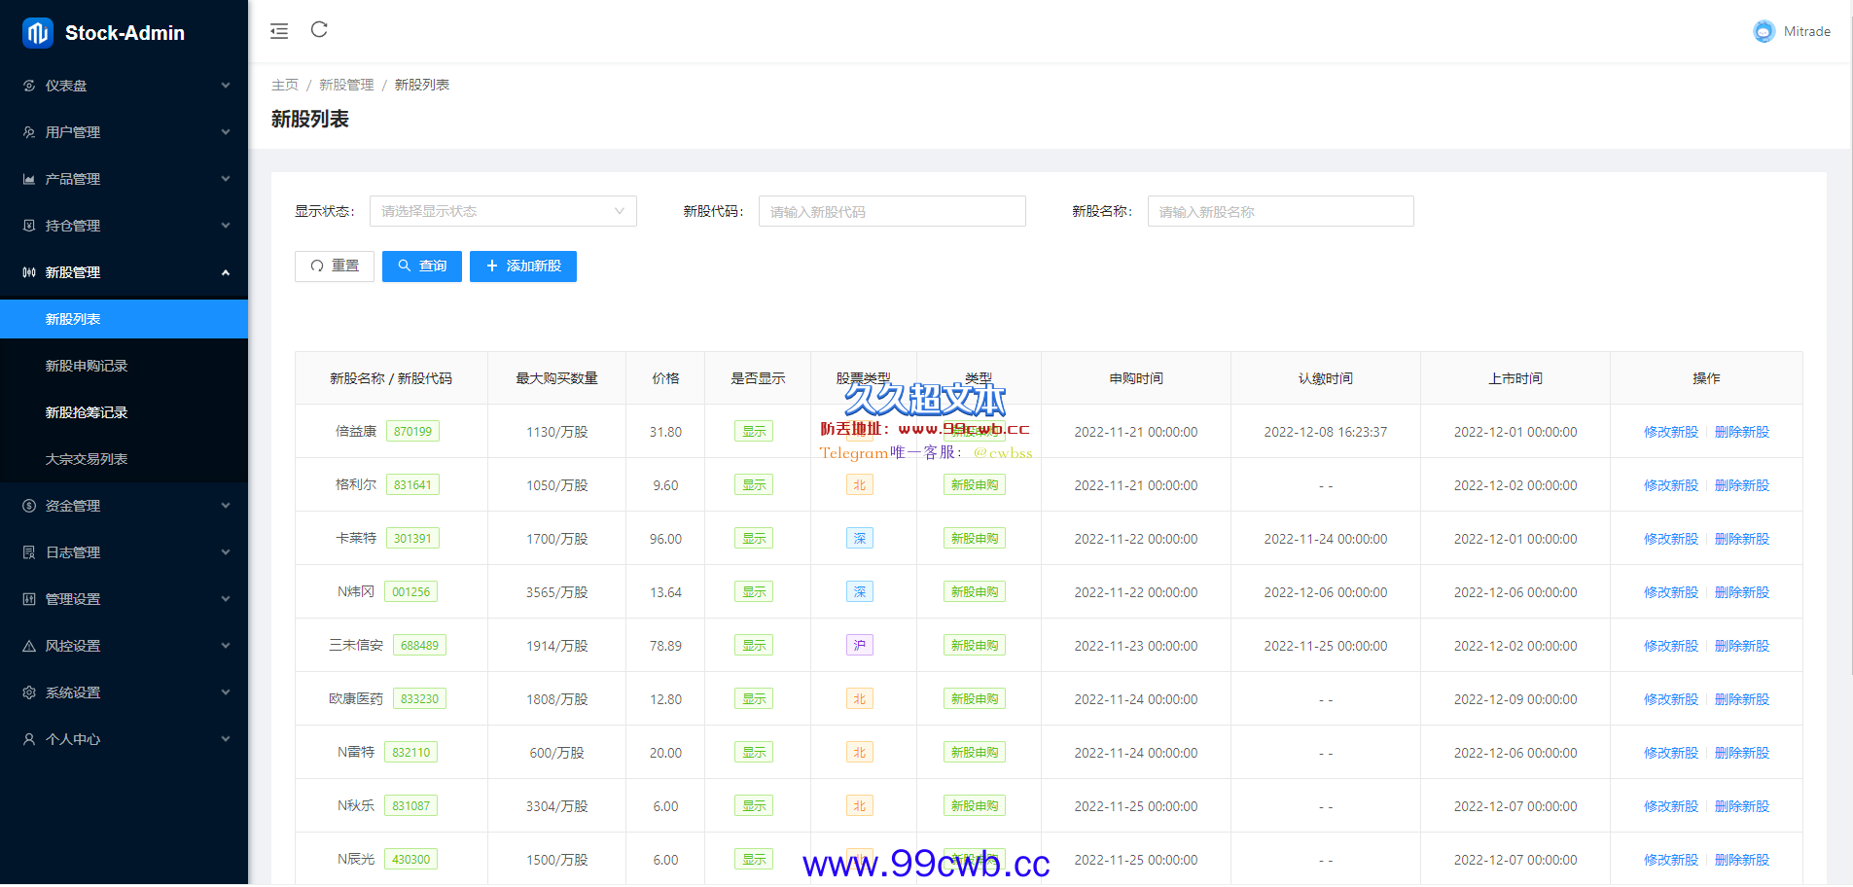Screen dimensions: 1853x887
Task: Click the page refresh icon
Action: [319, 30]
